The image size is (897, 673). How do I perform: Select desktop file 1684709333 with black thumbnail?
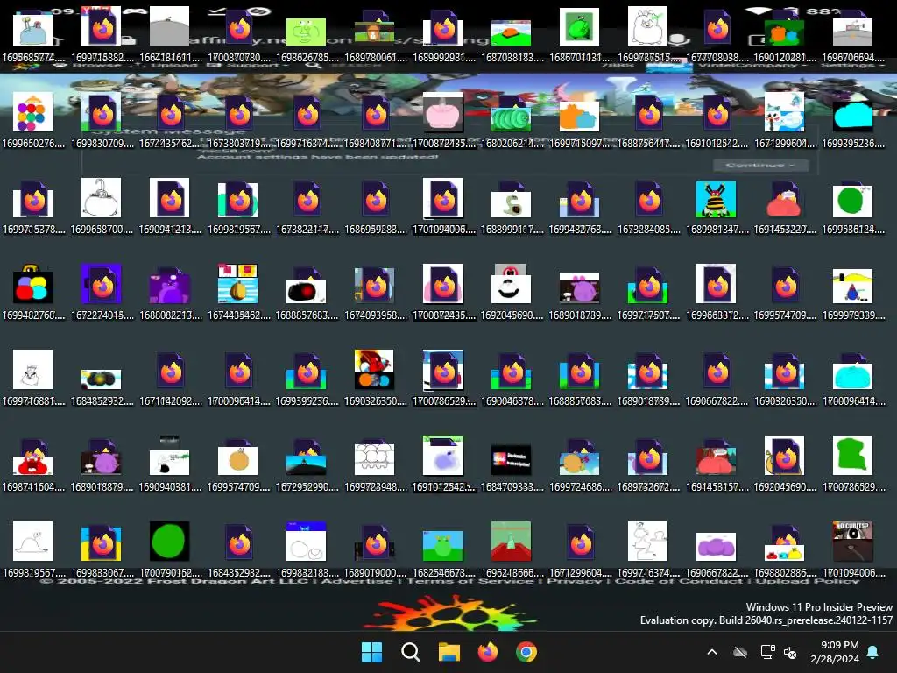(512, 464)
